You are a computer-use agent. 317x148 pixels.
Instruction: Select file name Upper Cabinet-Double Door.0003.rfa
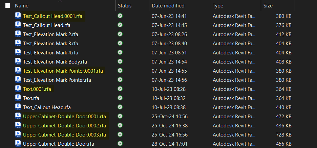64,135
